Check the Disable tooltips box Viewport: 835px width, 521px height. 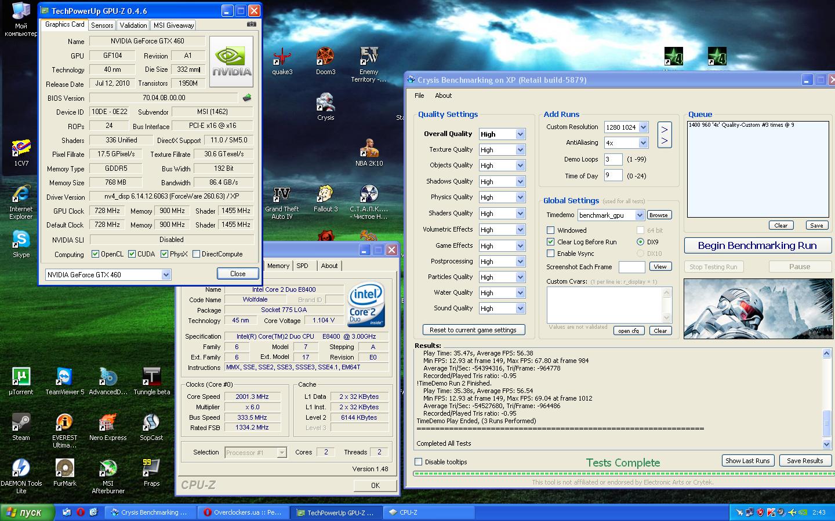(418, 461)
